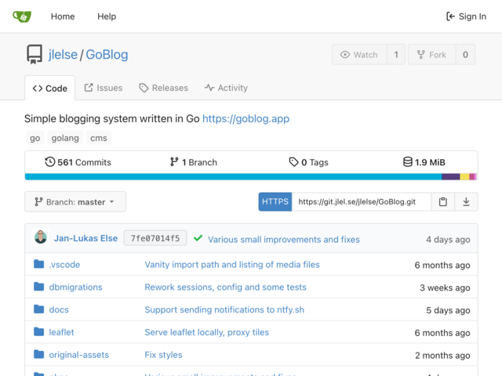Screen dimensions: 502x376
Task: Click the 2 months ago timestamp for original-assets
Action: coord(442,356)
